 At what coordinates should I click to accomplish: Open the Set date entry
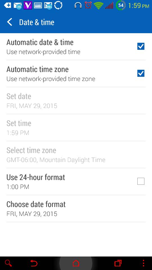76,101
